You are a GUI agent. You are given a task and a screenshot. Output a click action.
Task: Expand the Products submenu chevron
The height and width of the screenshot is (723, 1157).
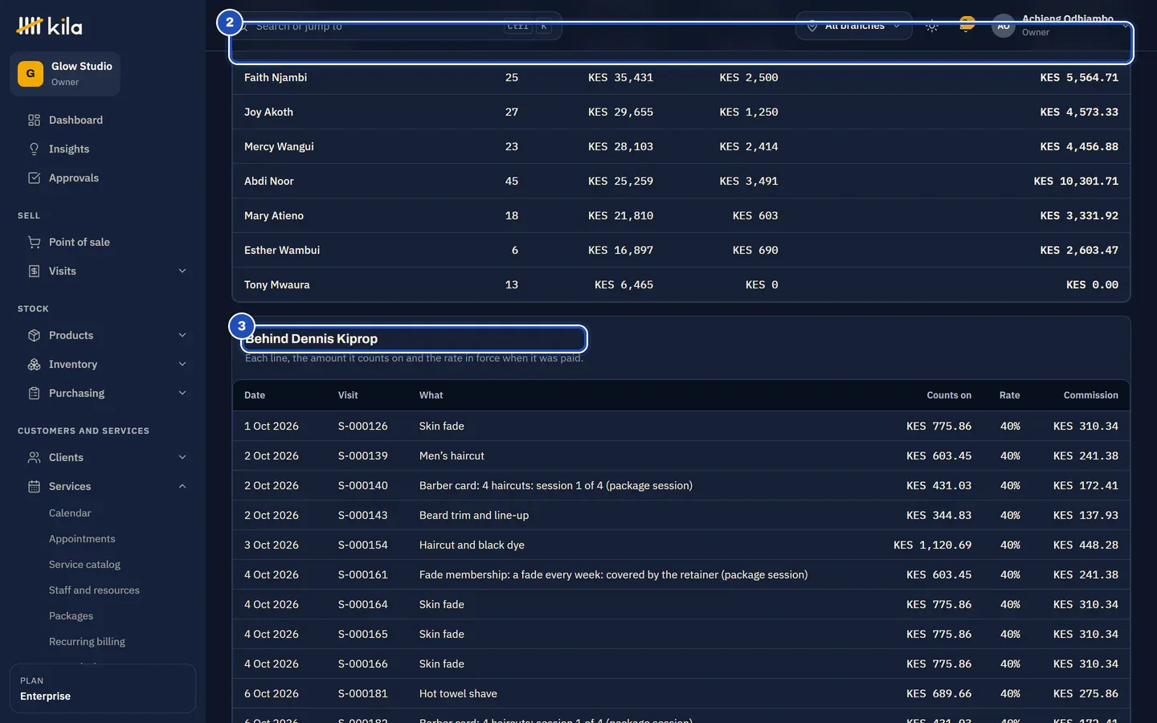(x=182, y=336)
